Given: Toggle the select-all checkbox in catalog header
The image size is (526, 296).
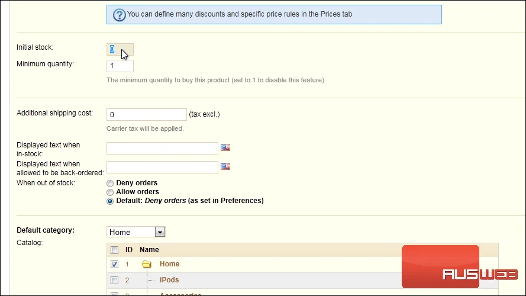Looking at the screenshot, I should point(114,250).
